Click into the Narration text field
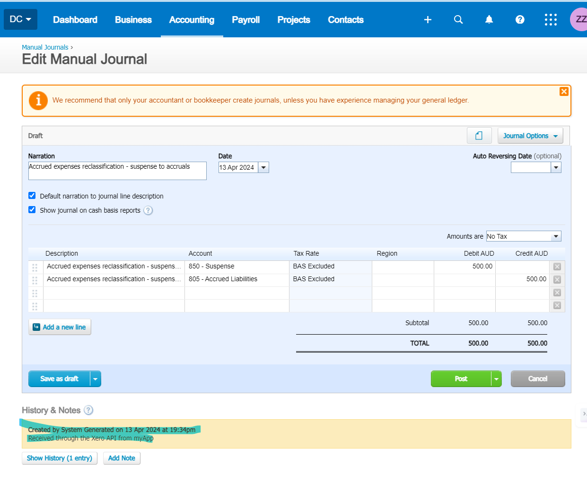This screenshot has width=587, height=492. pyautogui.click(x=117, y=171)
